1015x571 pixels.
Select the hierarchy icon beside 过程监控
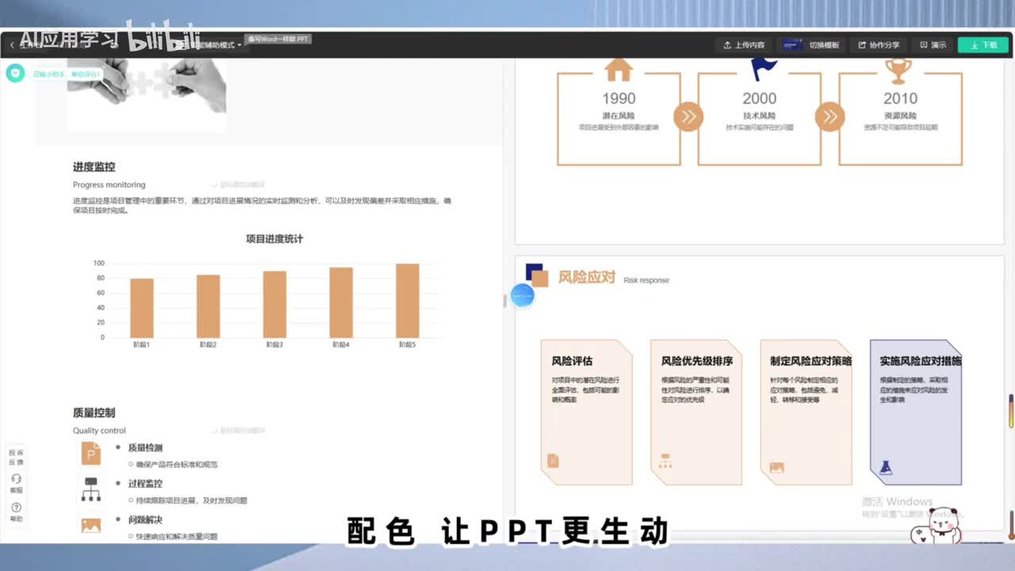[91, 489]
